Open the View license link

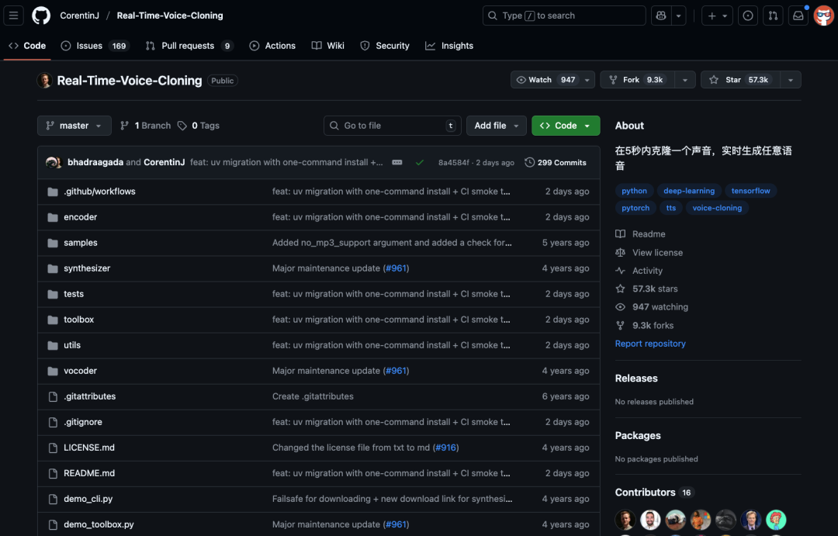click(x=649, y=253)
